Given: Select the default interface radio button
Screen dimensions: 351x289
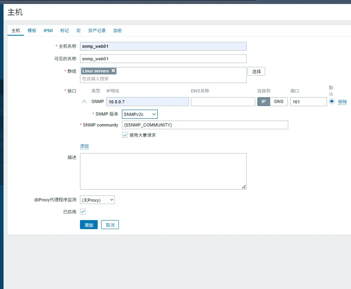Looking at the screenshot, I should pyautogui.click(x=332, y=101).
